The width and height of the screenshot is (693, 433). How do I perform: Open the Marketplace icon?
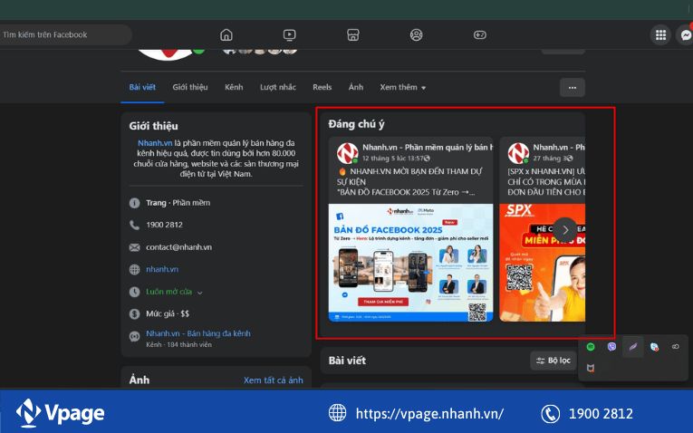[352, 35]
